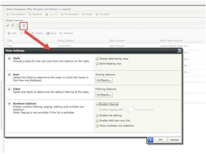Go to the Parameters step
Screen dimensions: 206x154
point(70,14)
